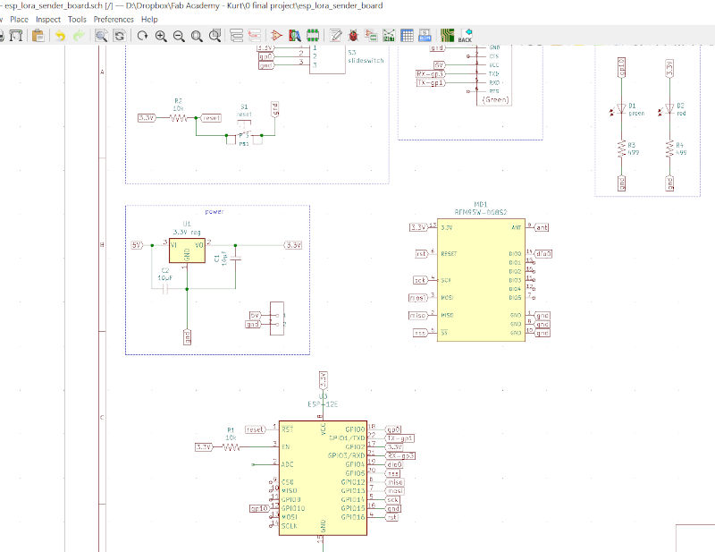Select resistor R3 499

point(621,149)
